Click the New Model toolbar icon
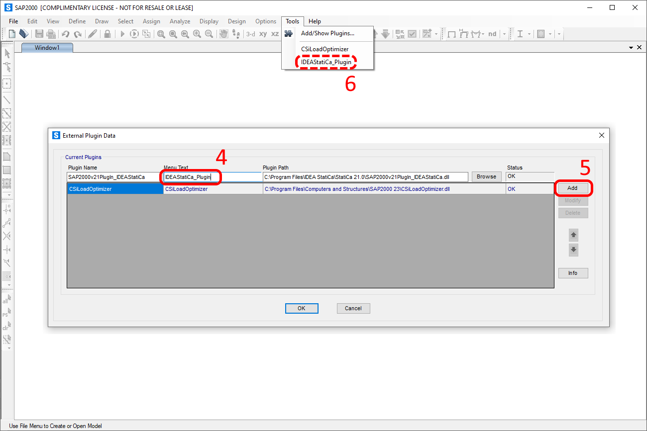 point(12,34)
